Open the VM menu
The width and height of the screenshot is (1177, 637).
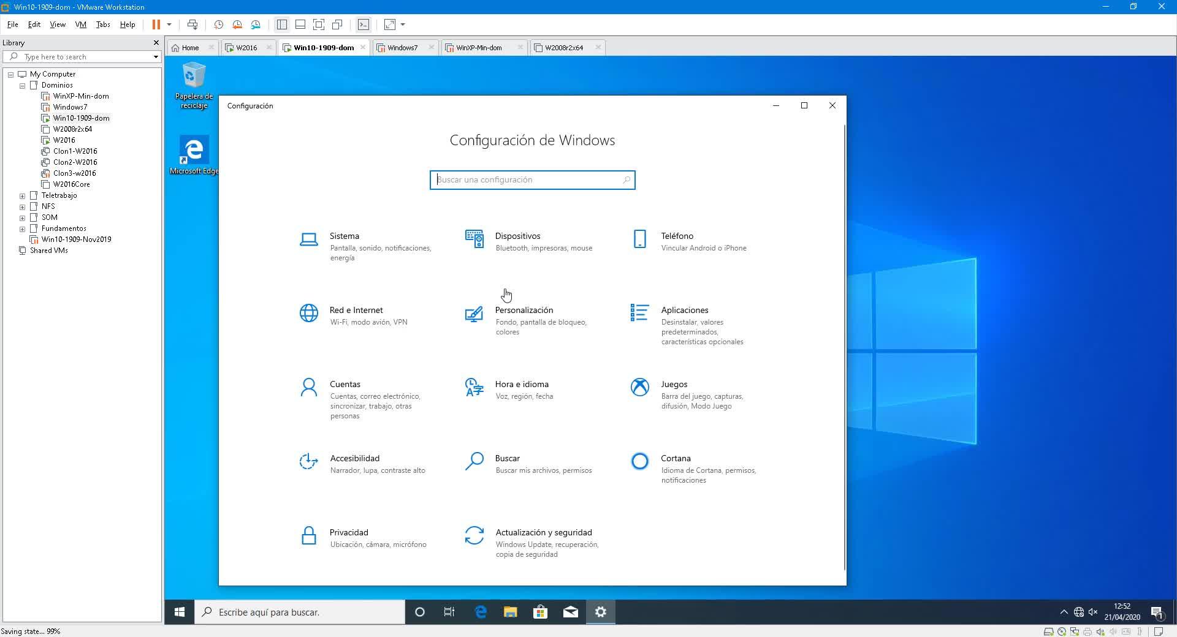point(80,24)
